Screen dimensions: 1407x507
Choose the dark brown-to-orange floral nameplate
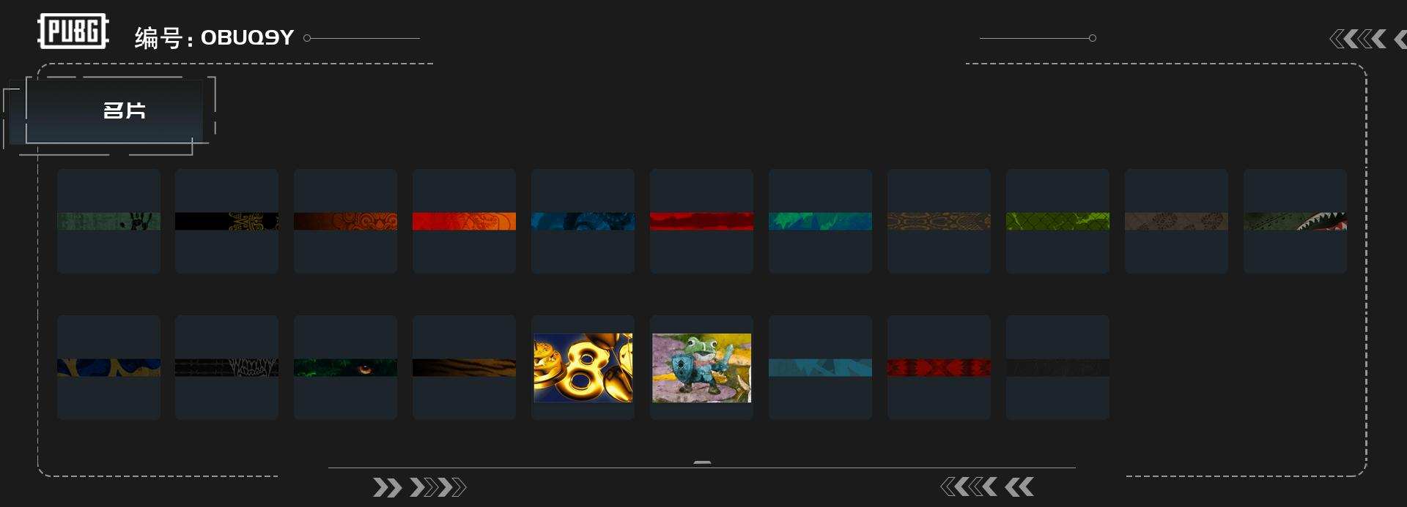pos(345,221)
